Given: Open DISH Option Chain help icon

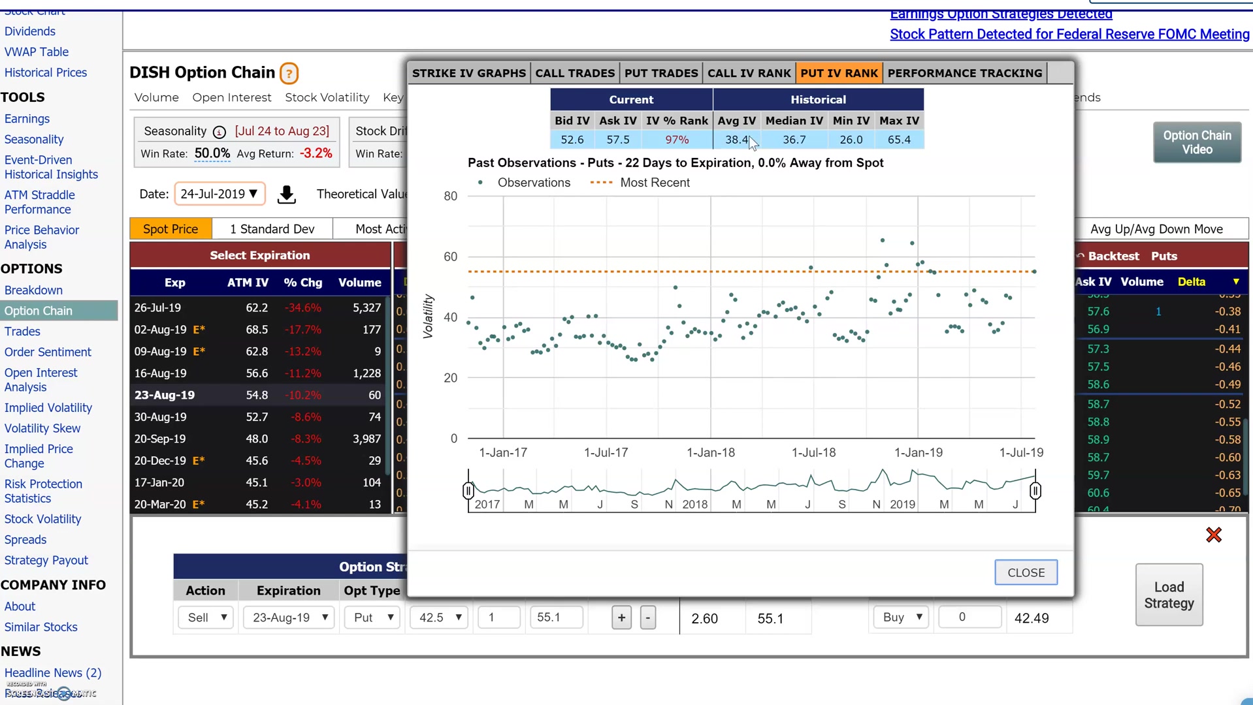Looking at the screenshot, I should pyautogui.click(x=289, y=73).
